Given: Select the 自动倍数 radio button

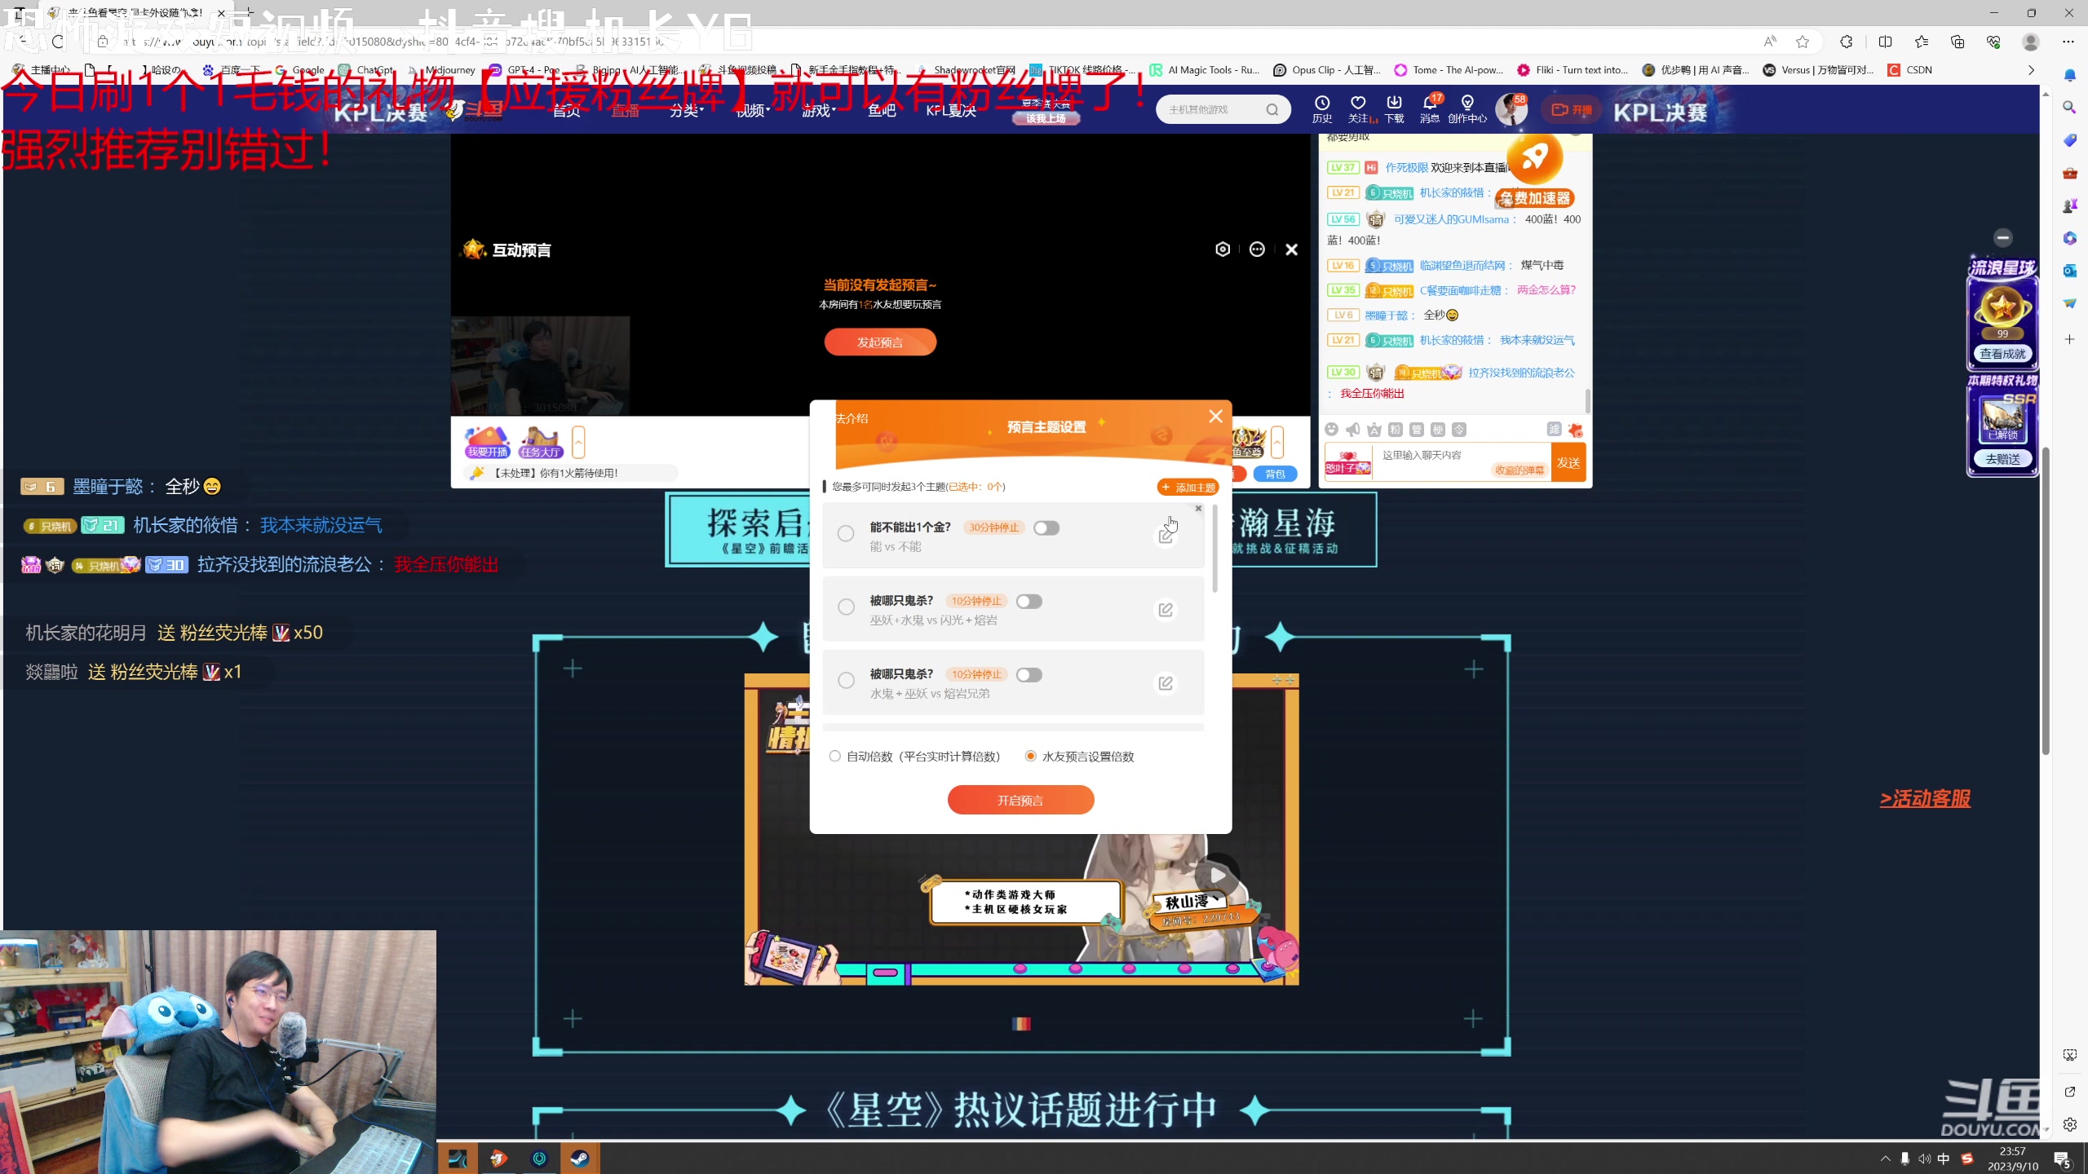Looking at the screenshot, I should 834,756.
